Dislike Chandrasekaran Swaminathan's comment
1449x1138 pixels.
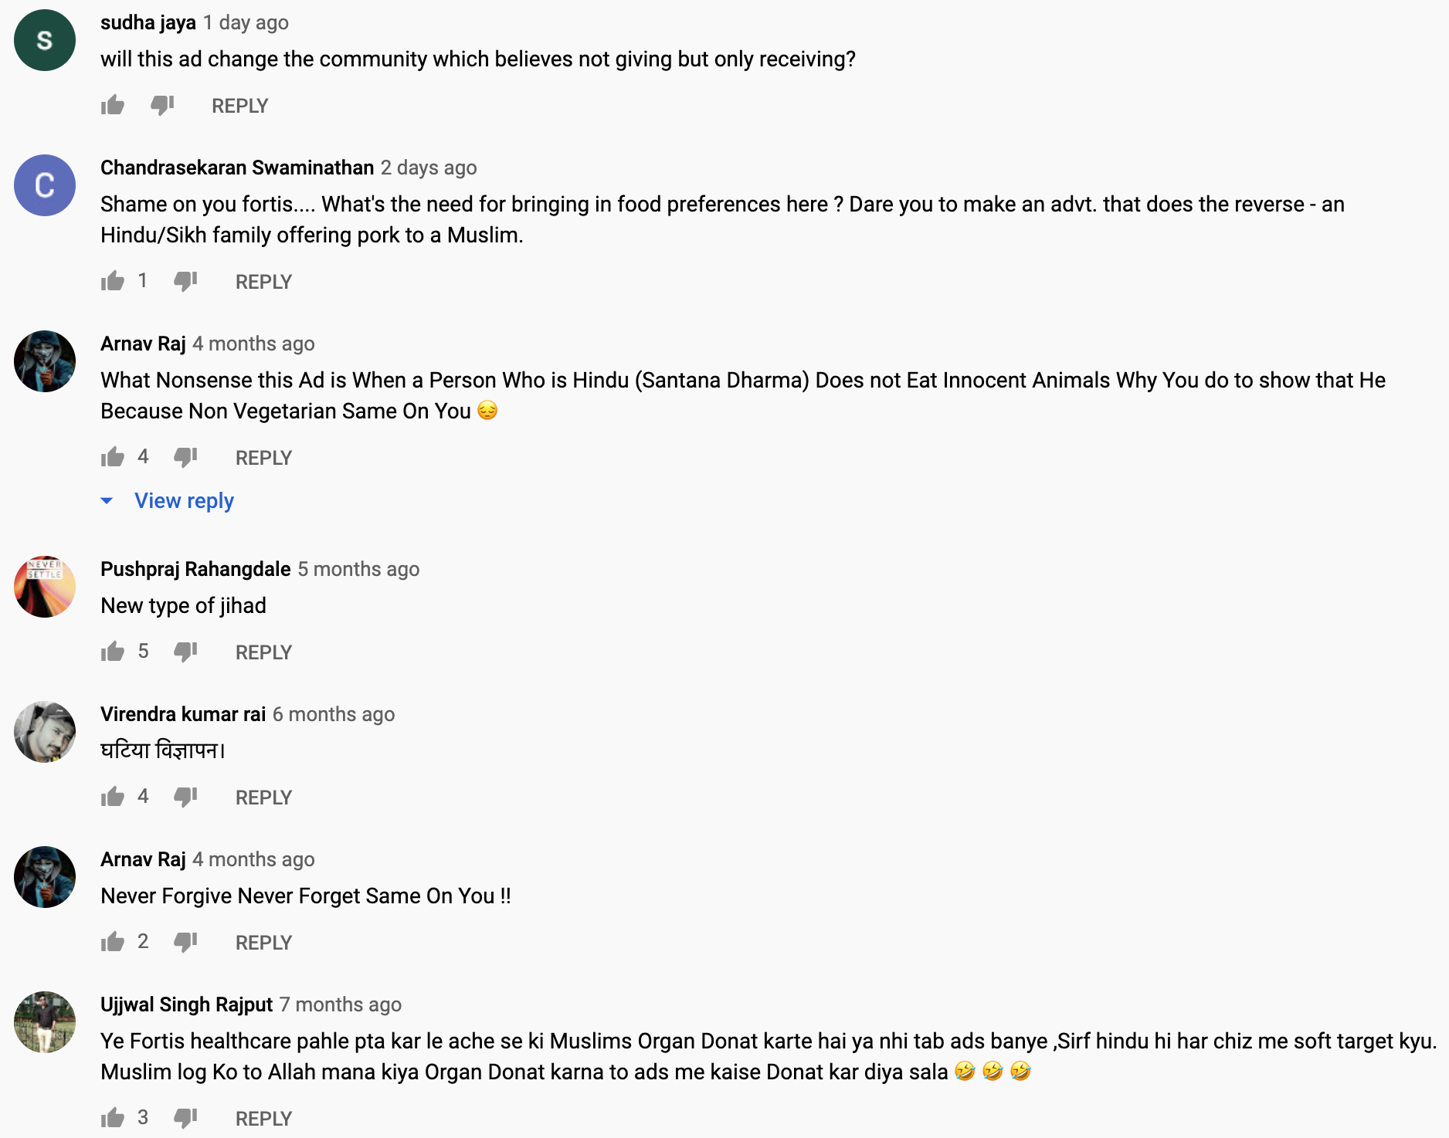tap(185, 281)
